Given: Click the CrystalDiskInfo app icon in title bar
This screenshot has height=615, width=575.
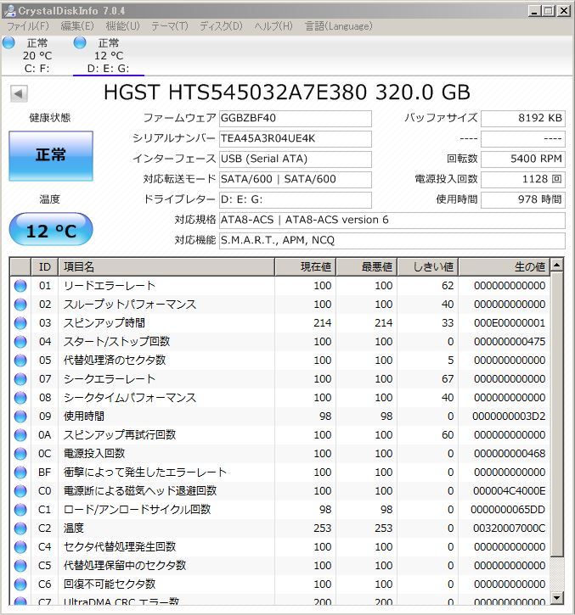Looking at the screenshot, I should [8, 10].
